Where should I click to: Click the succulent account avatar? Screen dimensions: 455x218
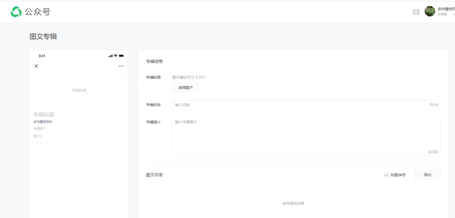click(430, 12)
